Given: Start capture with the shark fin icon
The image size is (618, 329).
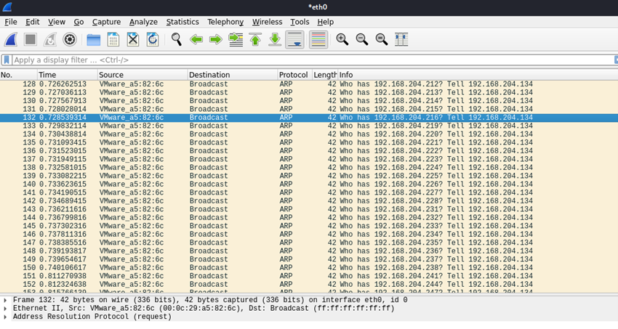Looking at the screenshot, I should (11, 39).
